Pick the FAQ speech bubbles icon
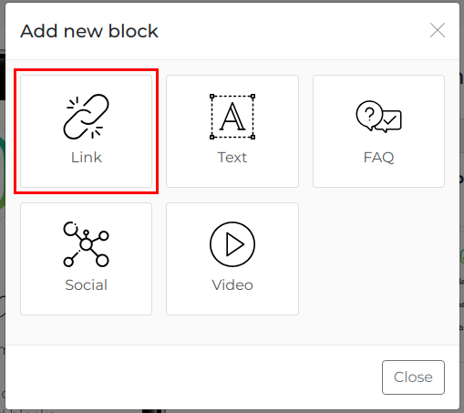The width and height of the screenshot is (464, 413). [x=378, y=117]
